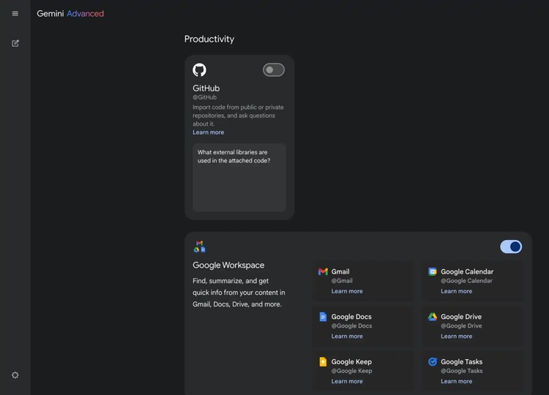Click the Google Docs extension name

coord(351,317)
